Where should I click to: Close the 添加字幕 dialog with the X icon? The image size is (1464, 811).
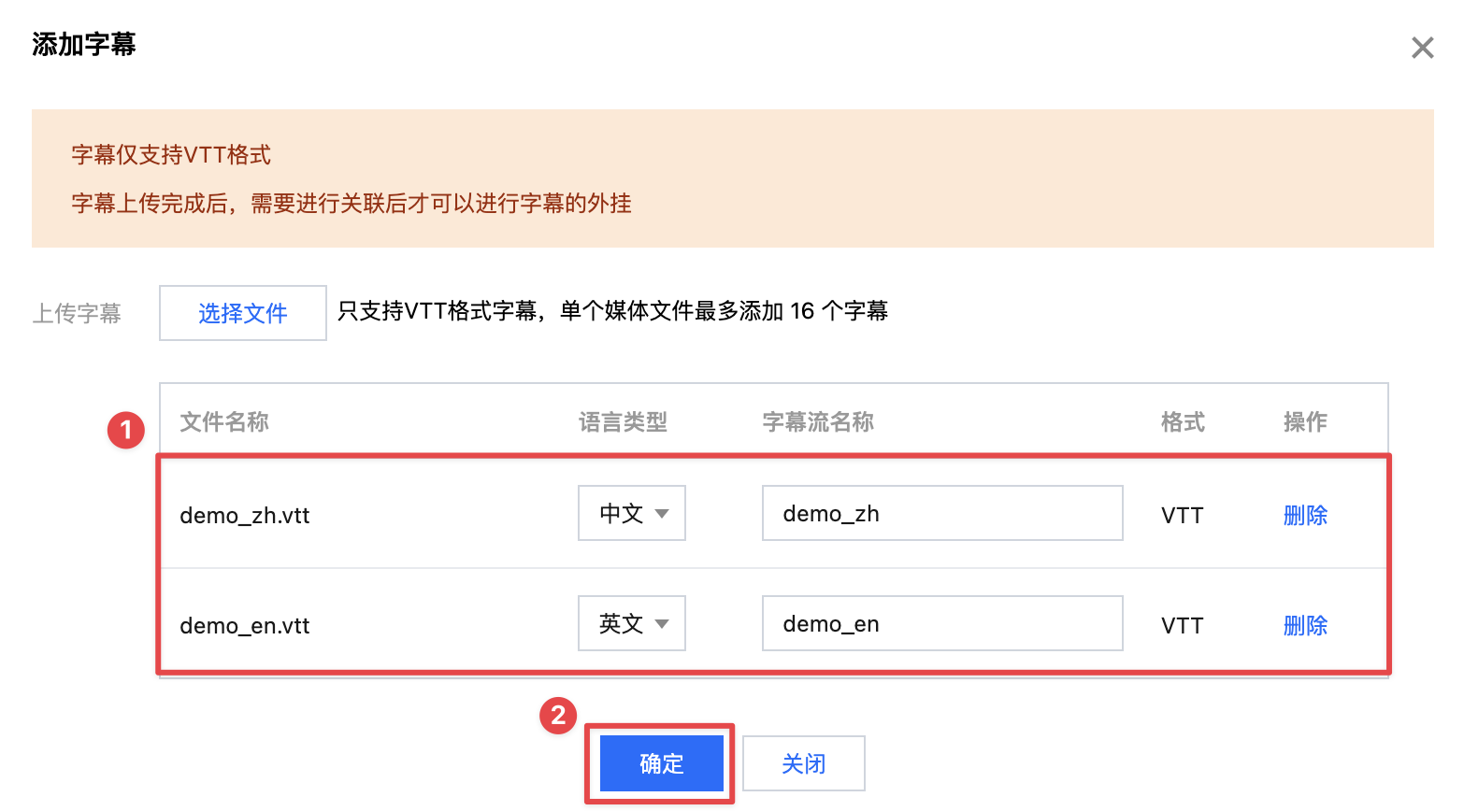tap(1422, 48)
